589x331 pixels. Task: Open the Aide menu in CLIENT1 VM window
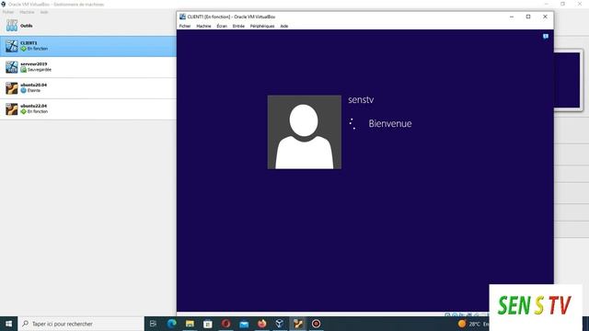[x=284, y=27]
